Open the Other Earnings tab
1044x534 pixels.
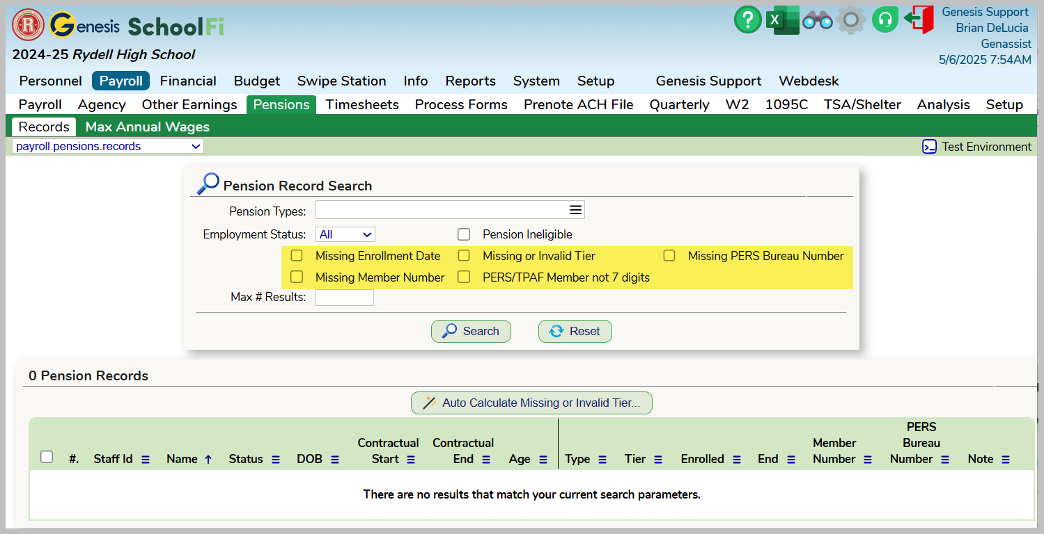coord(189,104)
